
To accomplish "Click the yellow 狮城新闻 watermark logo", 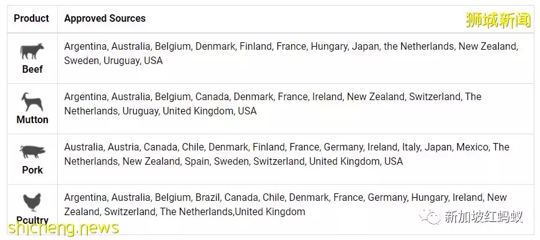I will pos(498,20).
